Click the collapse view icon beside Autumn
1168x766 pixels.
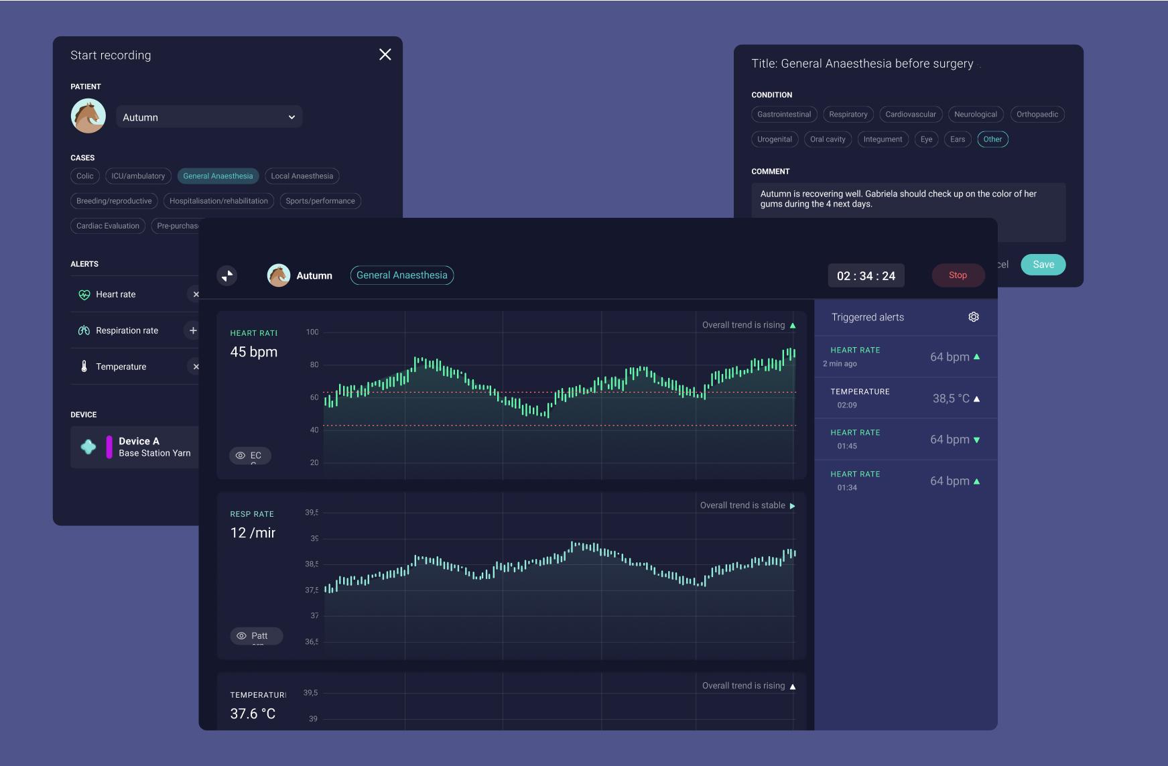point(227,275)
